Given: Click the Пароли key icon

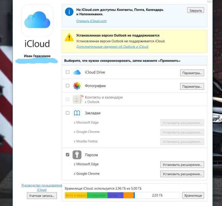Looking at the screenshot, I should pos(77,155).
